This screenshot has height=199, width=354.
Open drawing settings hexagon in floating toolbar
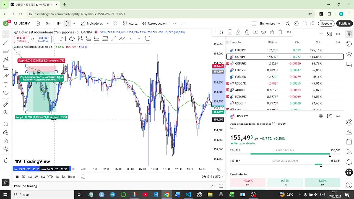[x=264, y=32]
